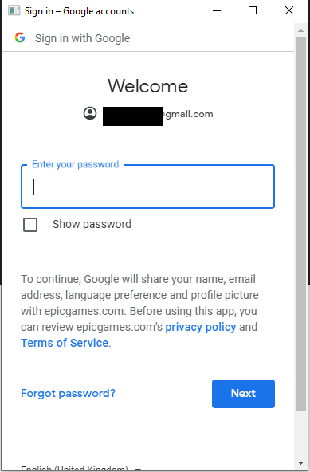
Task: Open the language selector dropdown arrow
Action: tap(138, 469)
